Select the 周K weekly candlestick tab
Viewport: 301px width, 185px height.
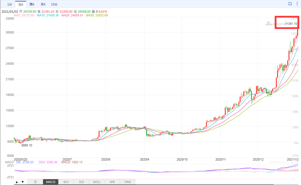pyautogui.click(x=32, y=4)
